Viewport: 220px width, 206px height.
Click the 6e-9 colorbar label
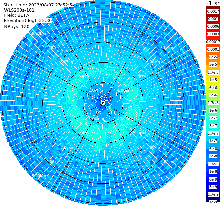click(x=213, y=179)
